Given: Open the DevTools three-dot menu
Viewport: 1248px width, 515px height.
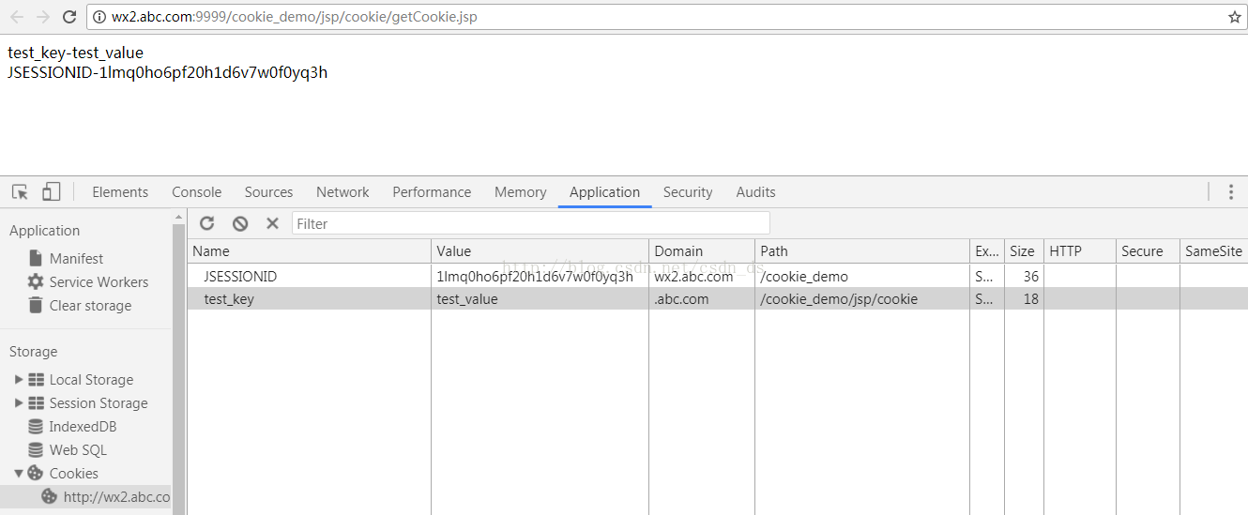Looking at the screenshot, I should point(1231,191).
